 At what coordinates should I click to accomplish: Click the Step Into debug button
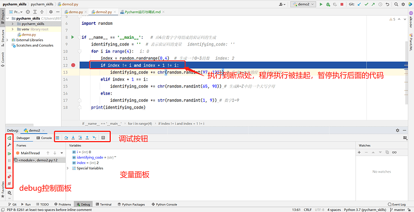tap(73, 138)
